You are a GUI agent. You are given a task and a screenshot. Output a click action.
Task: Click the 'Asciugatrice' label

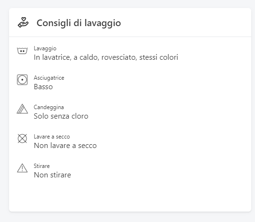click(x=49, y=78)
